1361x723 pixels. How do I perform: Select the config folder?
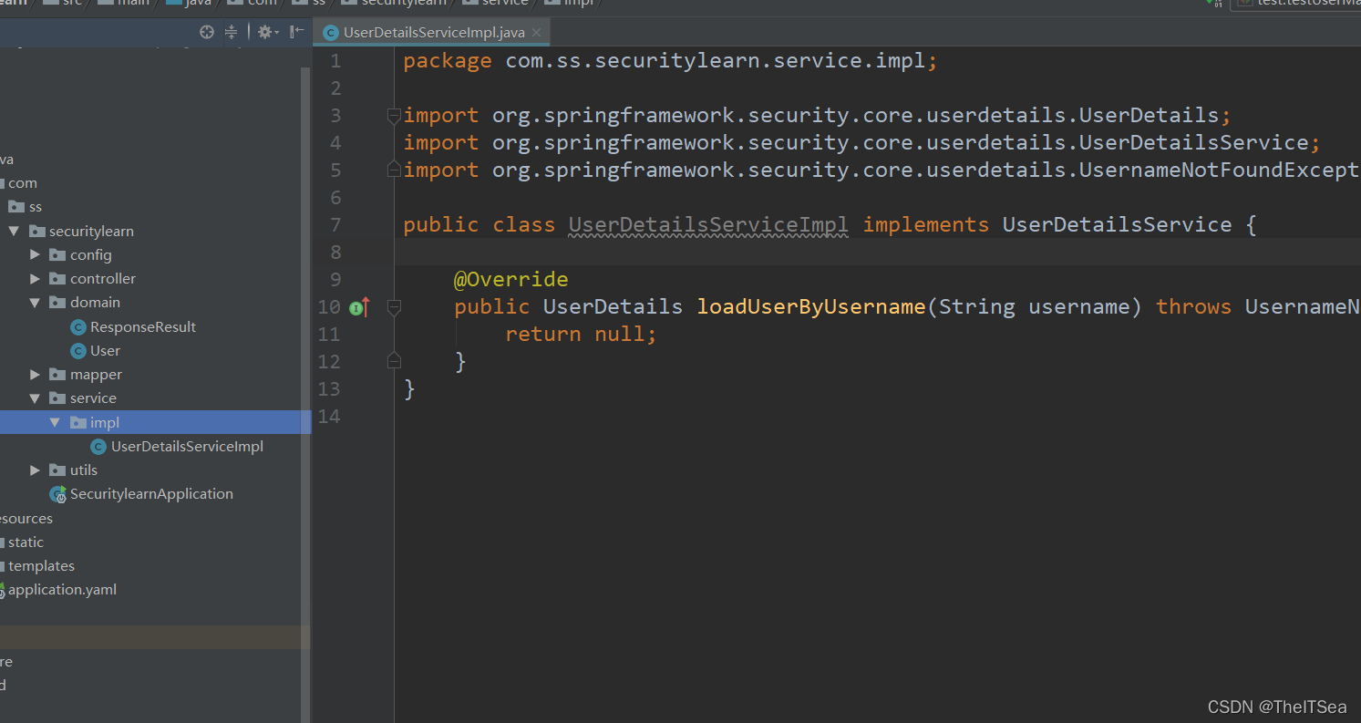click(x=91, y=255)
